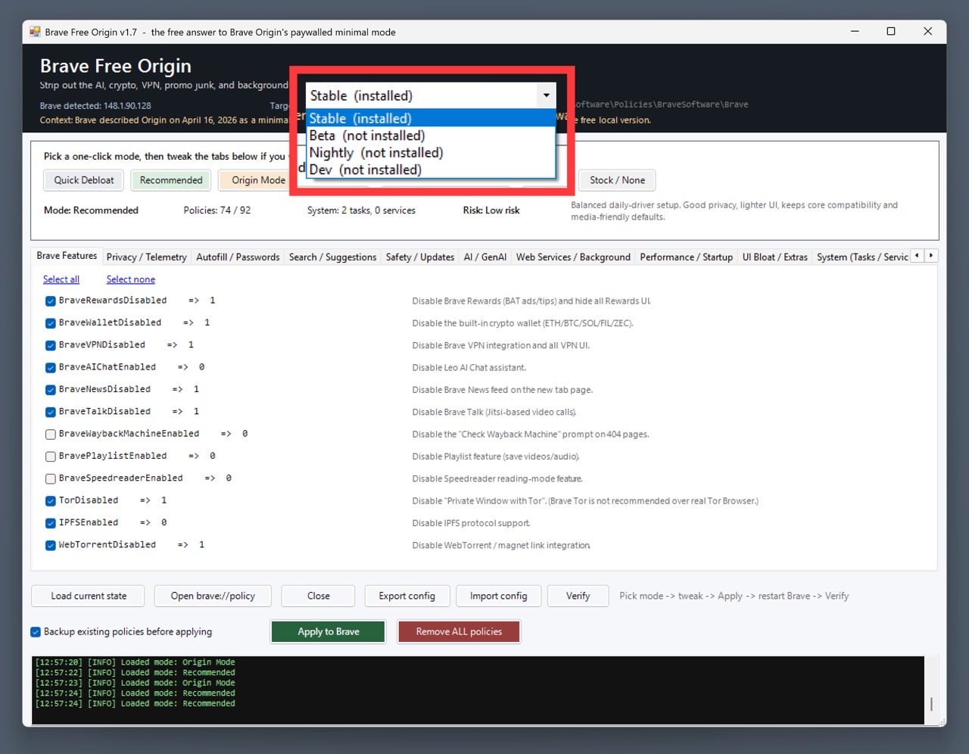The width and height of the screenshot is (969, 754).
Task: Open the Privacy / Telemetry tab
Action: 146,257
